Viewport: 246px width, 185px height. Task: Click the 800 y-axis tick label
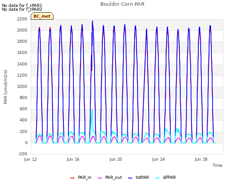[x=23, y=98]
